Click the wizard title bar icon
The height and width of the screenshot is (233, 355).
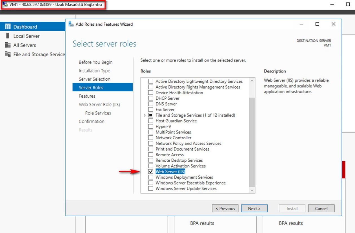[71, 24]
